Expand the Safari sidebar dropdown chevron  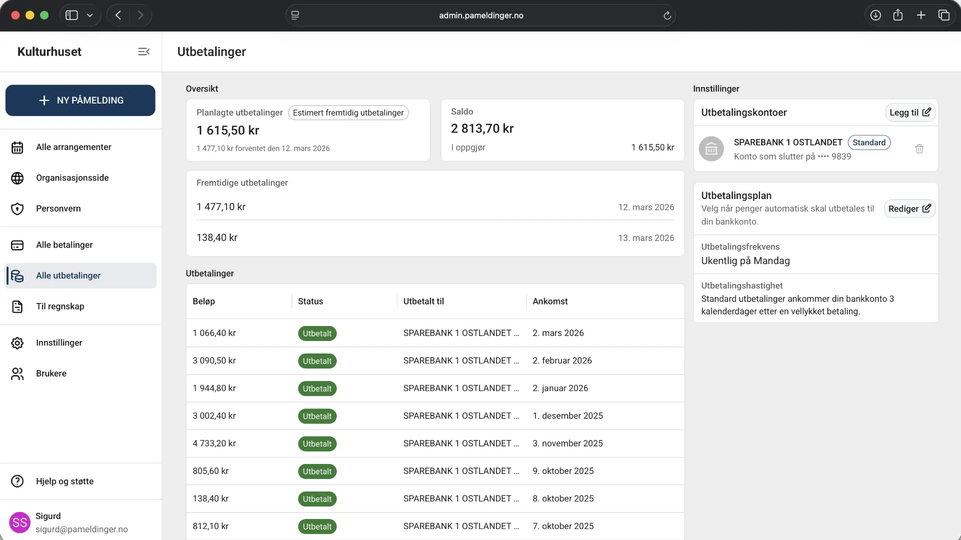pyautogui.click(x=90, y=15)
